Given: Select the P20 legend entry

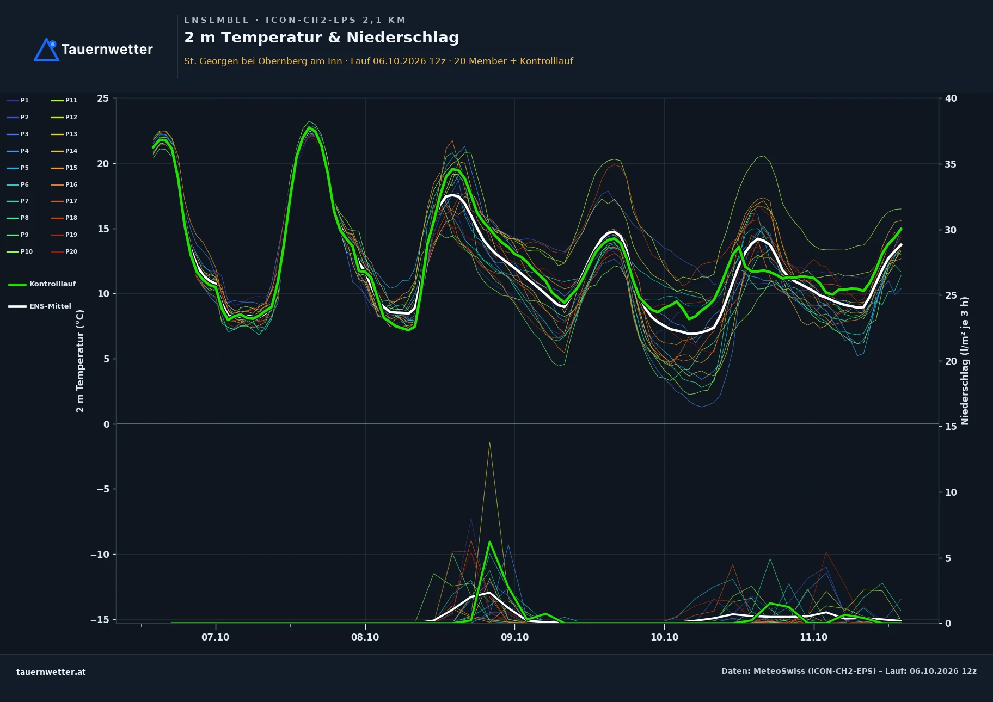Looking at the screenshot, I should (64, 251).
